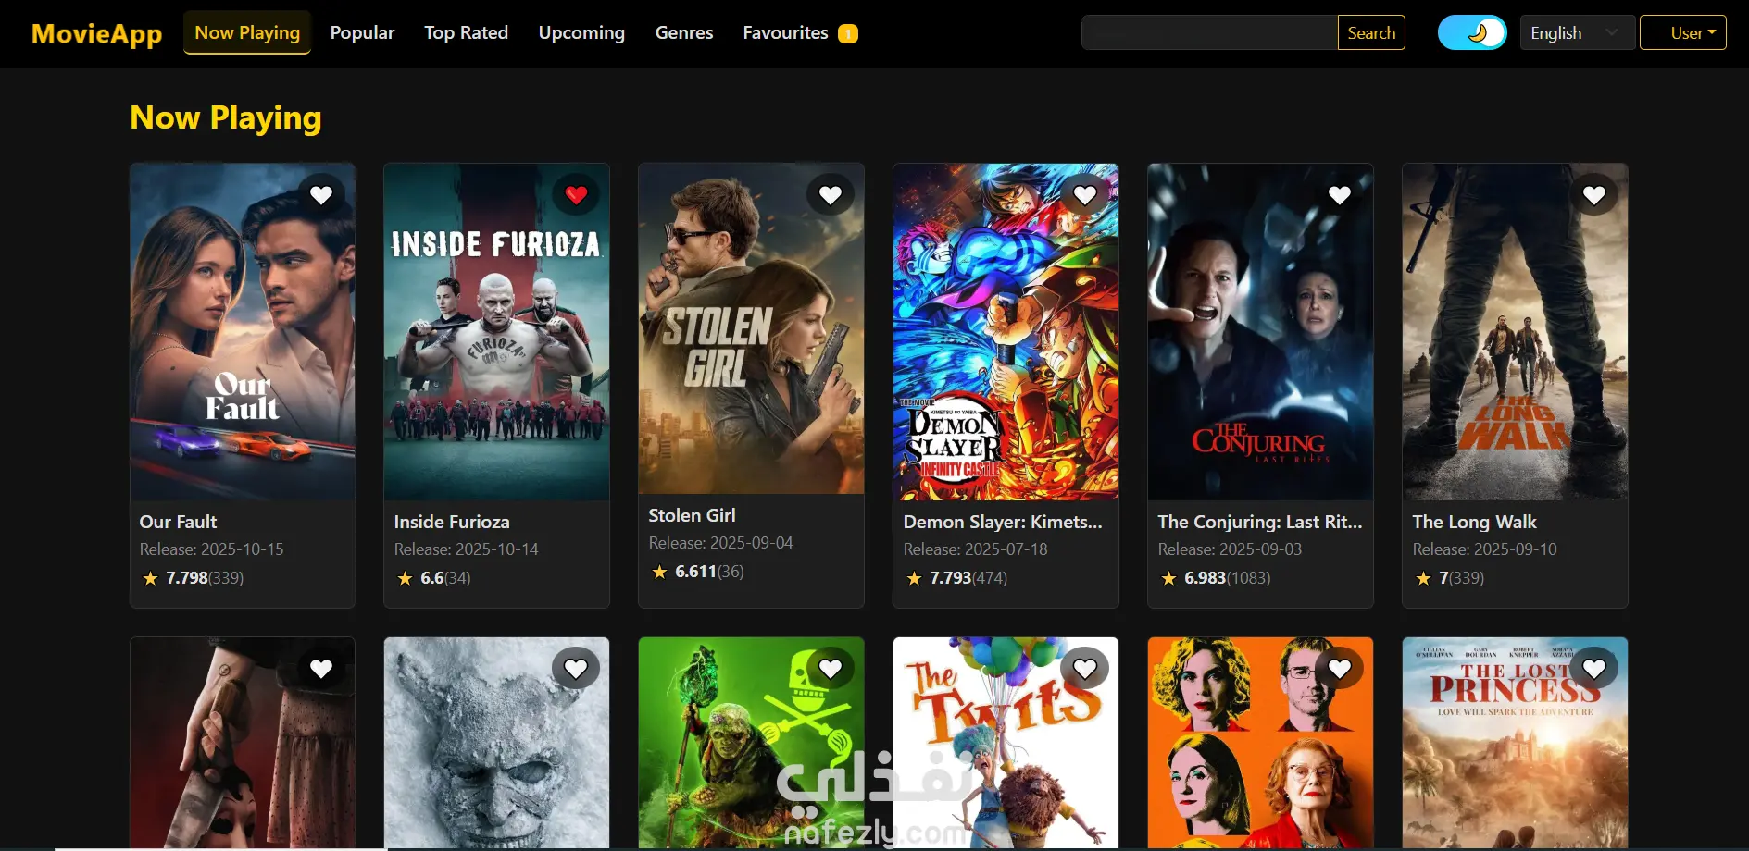Toggle the dark mode moon switch
Screen dimensions: 1749x851
pyautogui.click(x=1472, y=33)
